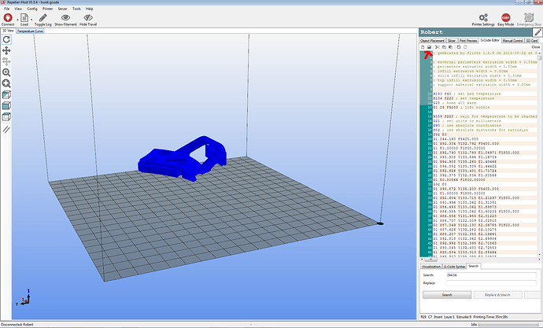Switch to front cube view
This screenshot has height=328, width=543.
pos(6,105)
